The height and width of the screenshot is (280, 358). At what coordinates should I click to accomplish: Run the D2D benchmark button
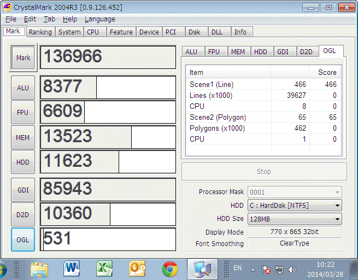tap(23, 214)
